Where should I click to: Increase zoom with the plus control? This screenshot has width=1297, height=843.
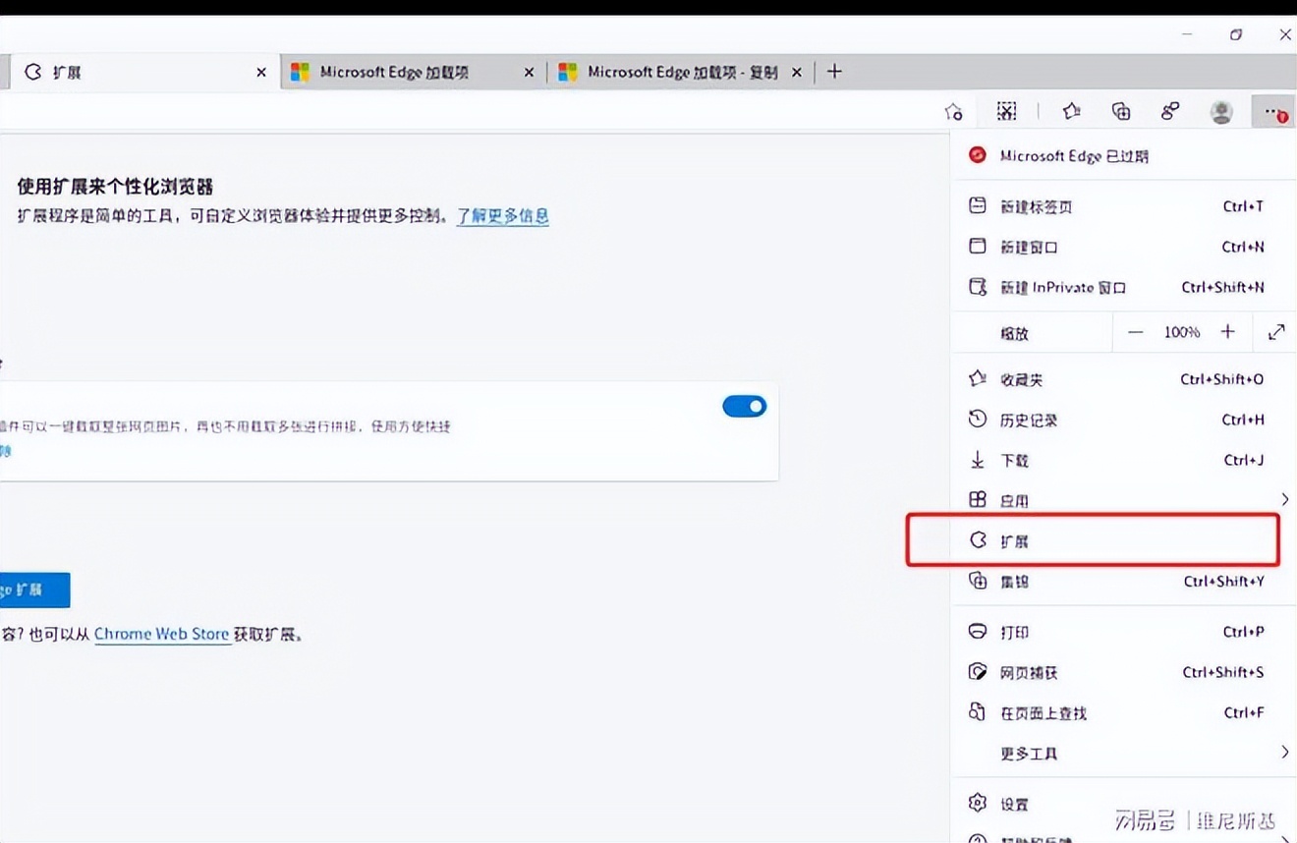1227,332
